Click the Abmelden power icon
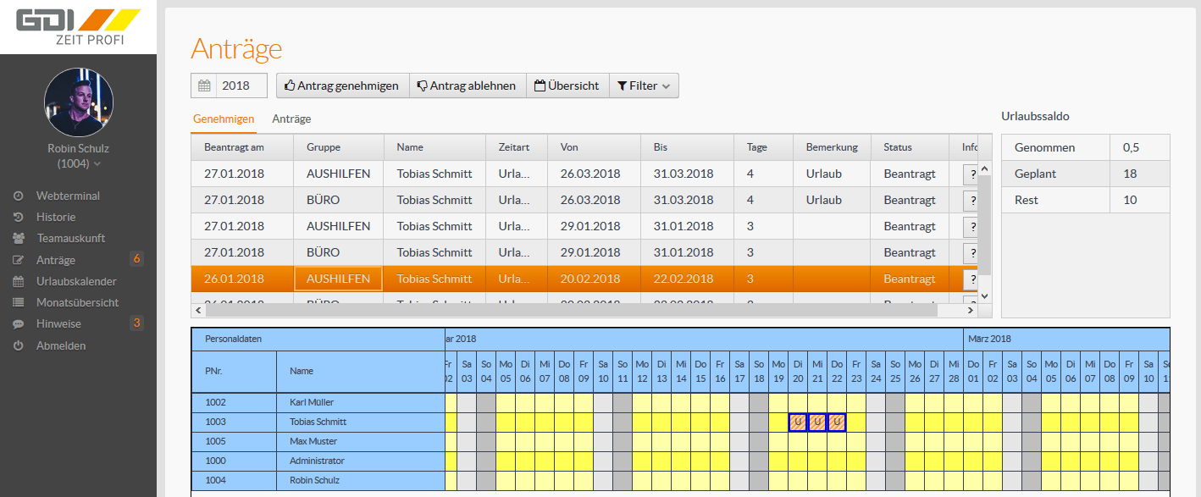 18,345
